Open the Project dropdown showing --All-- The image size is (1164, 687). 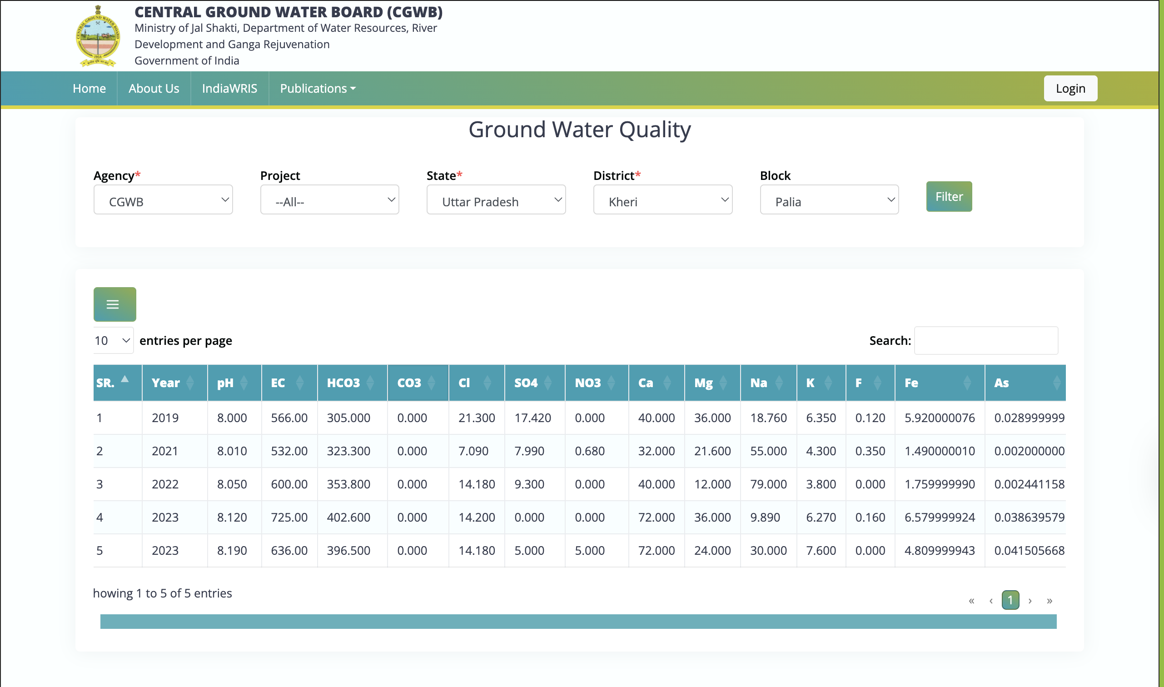329,199
